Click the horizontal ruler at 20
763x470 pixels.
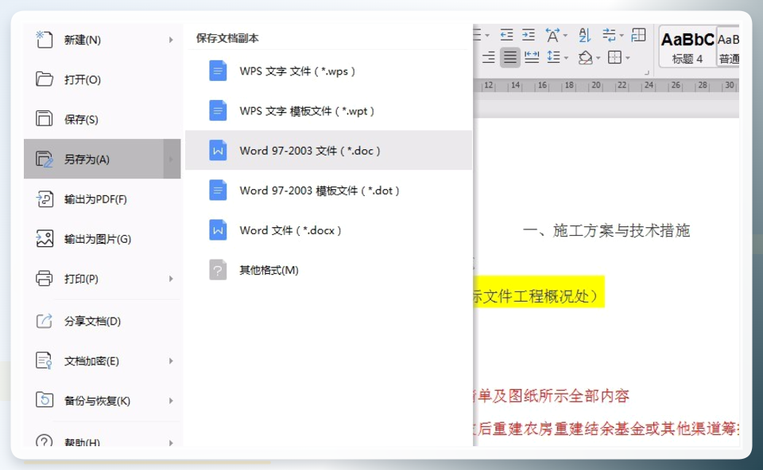click(x=595, y=85)
